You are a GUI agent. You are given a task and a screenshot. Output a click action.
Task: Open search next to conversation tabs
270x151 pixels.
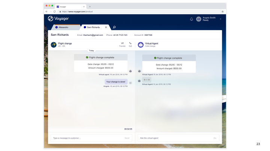114,27
